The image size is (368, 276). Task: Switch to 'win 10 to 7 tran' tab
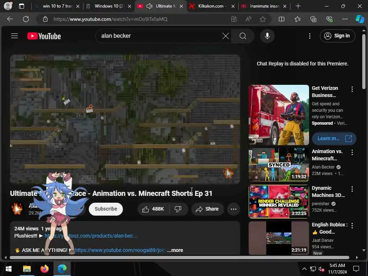pos(57,6)
